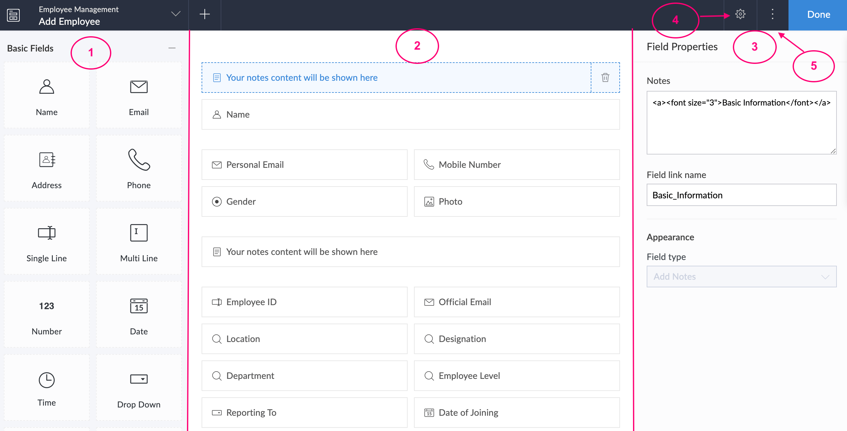The width and height of the screenshot is (847, 431).
Task: Open form settings gear icon
Action: (x=740, y=14)
